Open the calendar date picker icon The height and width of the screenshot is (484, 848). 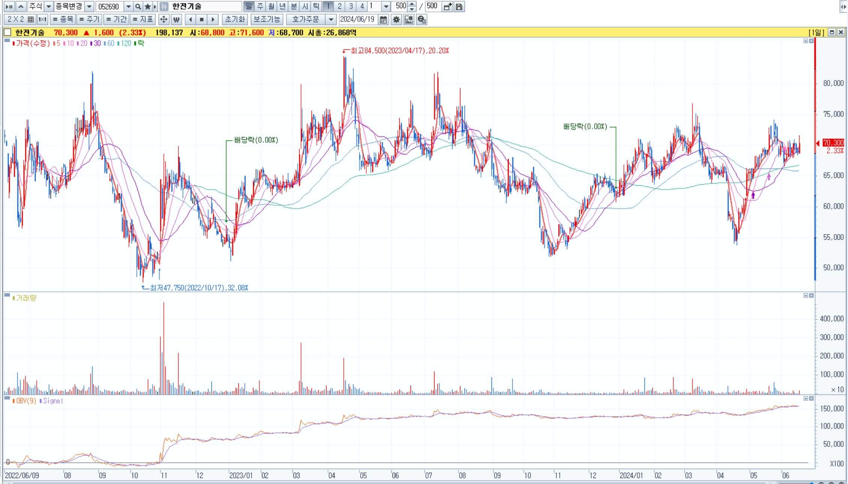(x=383, y=19)
